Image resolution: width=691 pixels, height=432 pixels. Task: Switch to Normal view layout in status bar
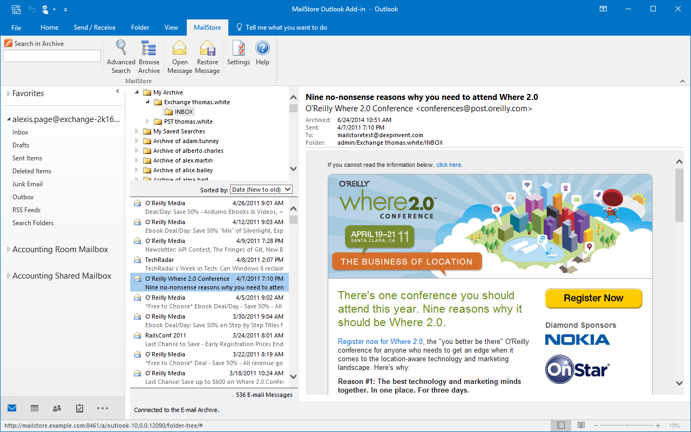(561, 426)
